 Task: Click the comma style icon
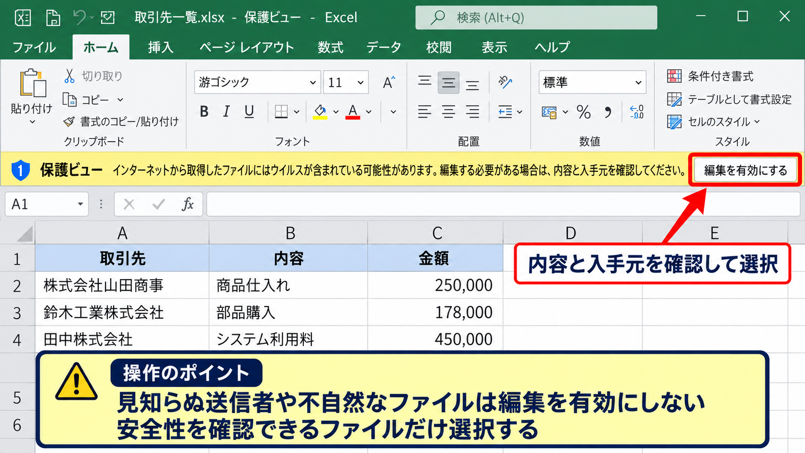tap(608, 112)
